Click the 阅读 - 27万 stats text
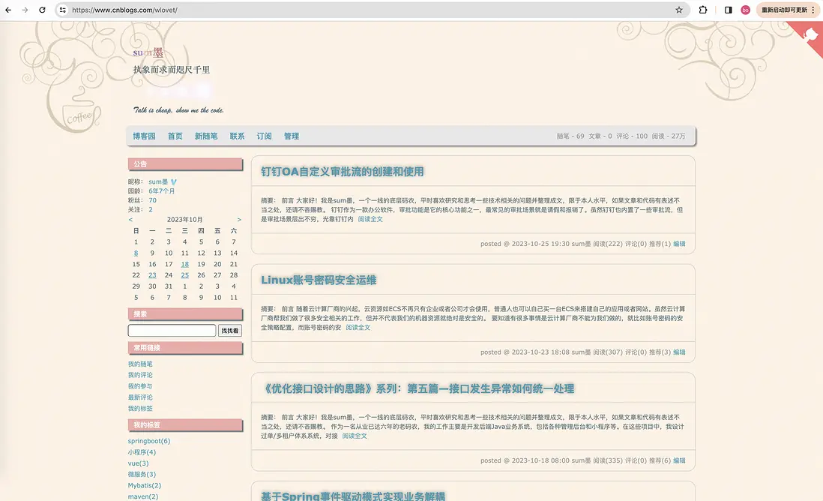Image resolution: width=823 pixels, height=501 pixels. coord(668,136)
